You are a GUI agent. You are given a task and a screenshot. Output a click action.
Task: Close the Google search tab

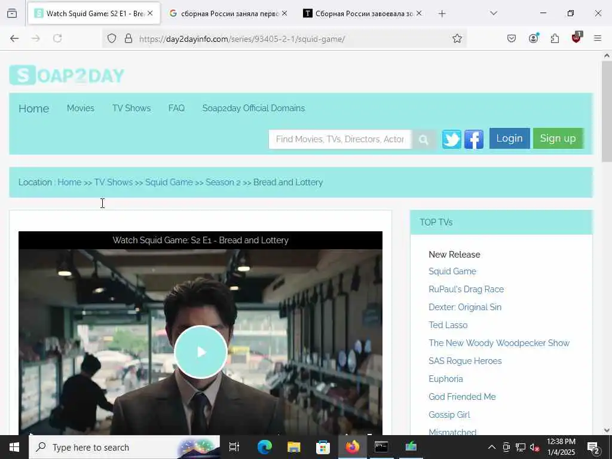pyautogui.click(x=284, y=13)
